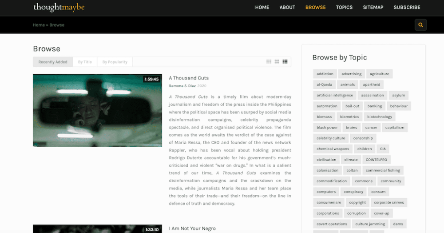444x233 pixels.
Task: Open the conspiracy topic
Action: point(353,192)
